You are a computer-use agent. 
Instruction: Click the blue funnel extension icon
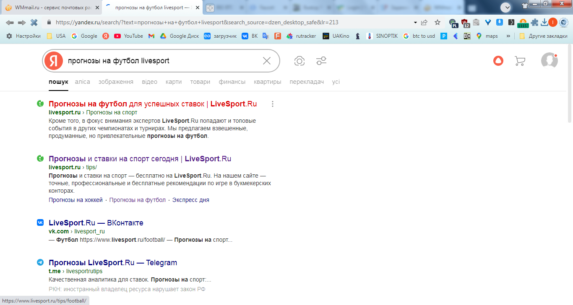[488, 23]
